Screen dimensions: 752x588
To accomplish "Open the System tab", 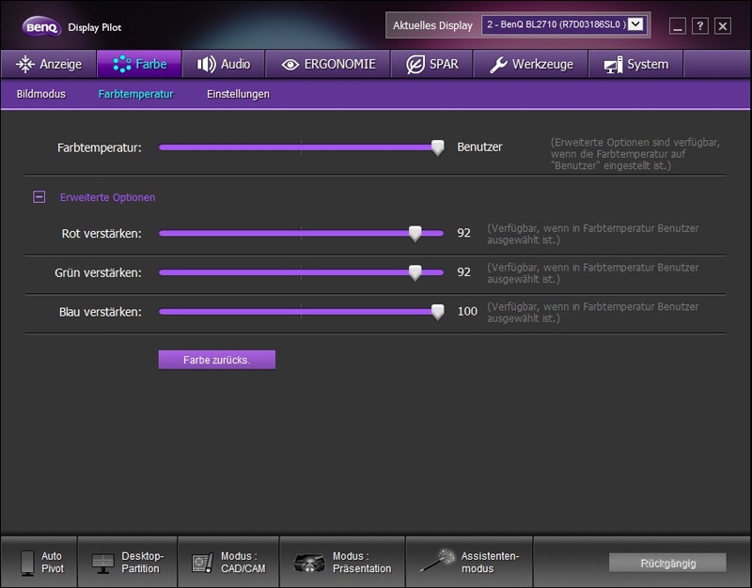I will point(635,64).
